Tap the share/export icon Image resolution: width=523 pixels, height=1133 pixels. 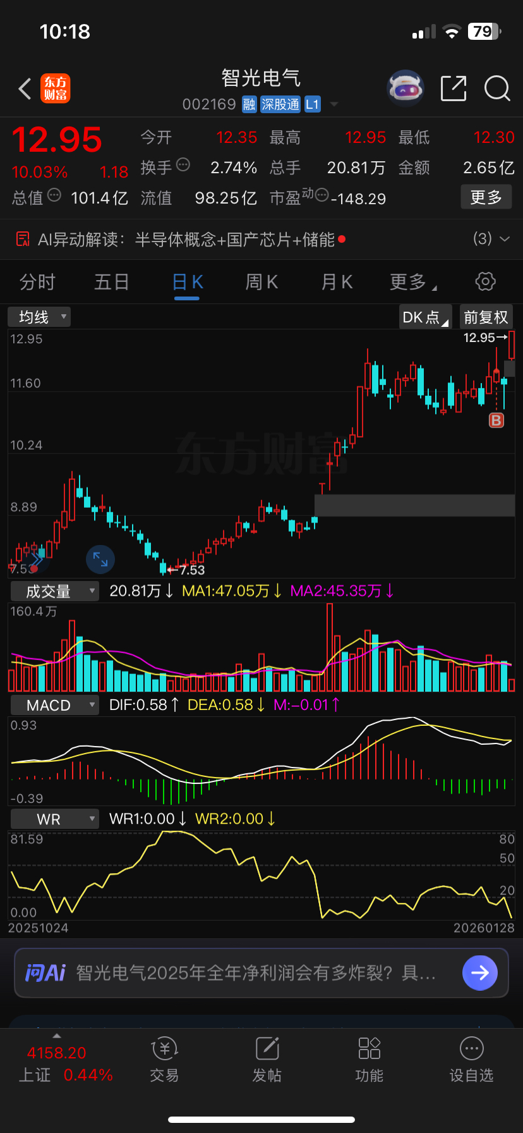coord(453,89)
